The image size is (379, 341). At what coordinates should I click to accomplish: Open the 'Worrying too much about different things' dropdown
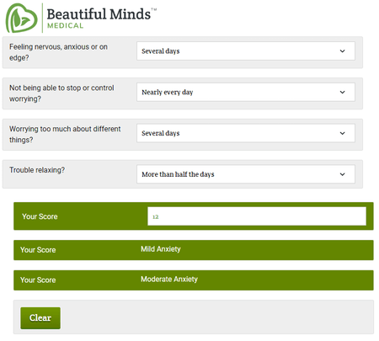(x=246, y=133)
